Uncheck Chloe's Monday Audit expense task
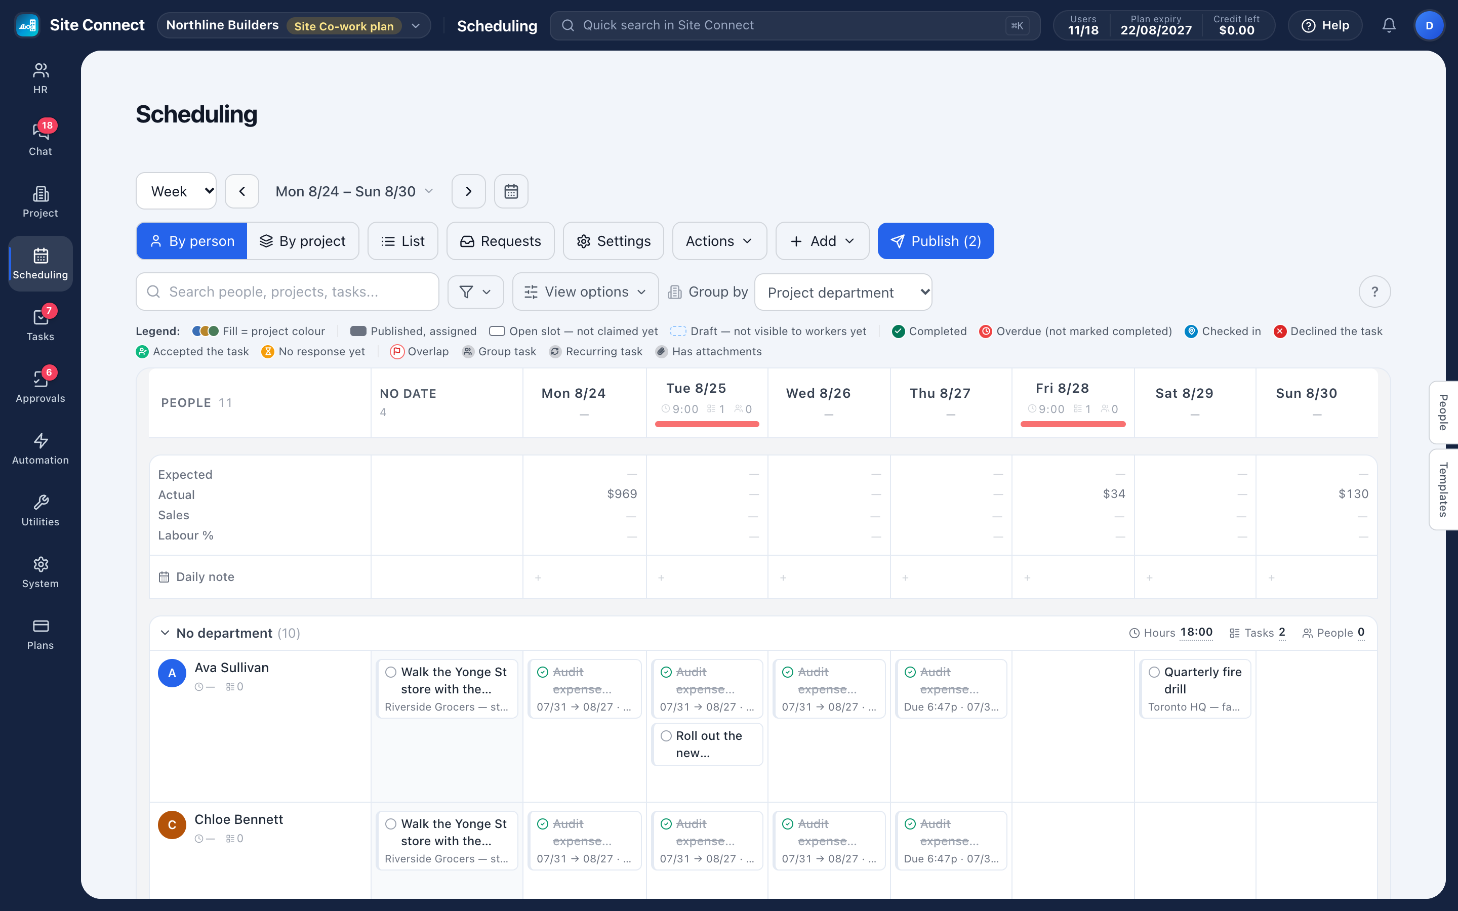Viewport: 1458px width, 911px height. [x=543, y=823]
